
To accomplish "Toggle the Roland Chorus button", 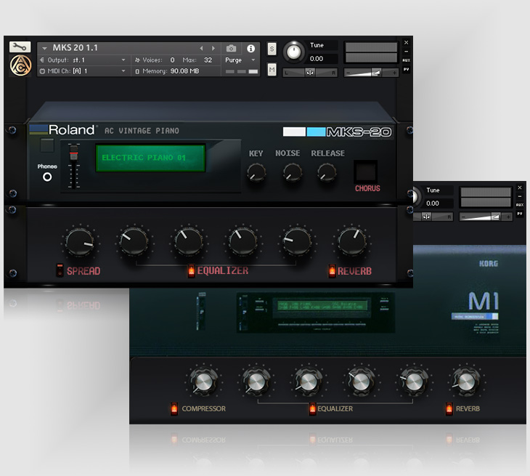I will (367, 172).
